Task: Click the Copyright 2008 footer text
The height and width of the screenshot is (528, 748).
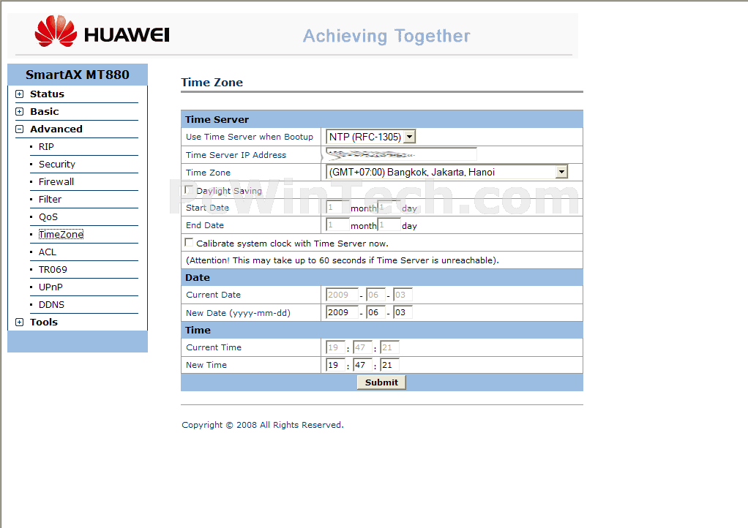Action: pyautogui.click(x=262, y=425)
